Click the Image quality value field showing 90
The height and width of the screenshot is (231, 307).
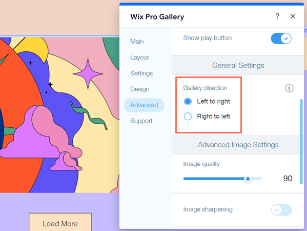pyautogui.click(x=288, y=179)
